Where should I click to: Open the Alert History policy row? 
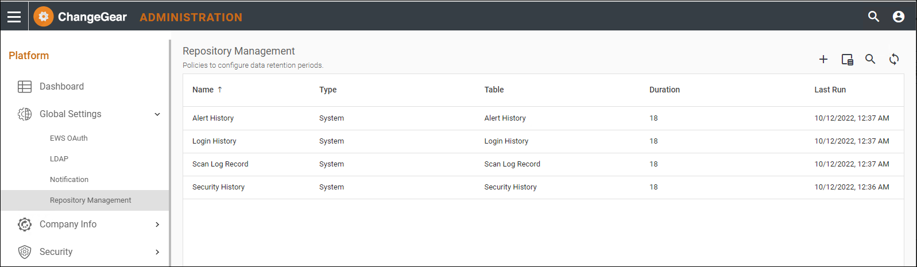[x=543, y=118]
